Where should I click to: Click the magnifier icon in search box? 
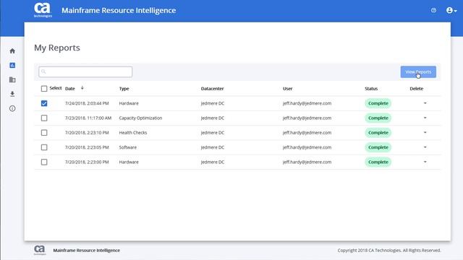pos(43,71)
